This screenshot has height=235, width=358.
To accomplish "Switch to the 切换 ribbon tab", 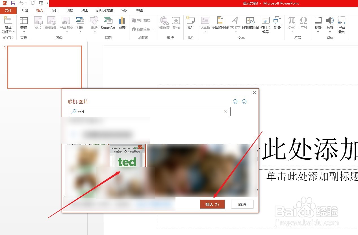I will point(70,10).
